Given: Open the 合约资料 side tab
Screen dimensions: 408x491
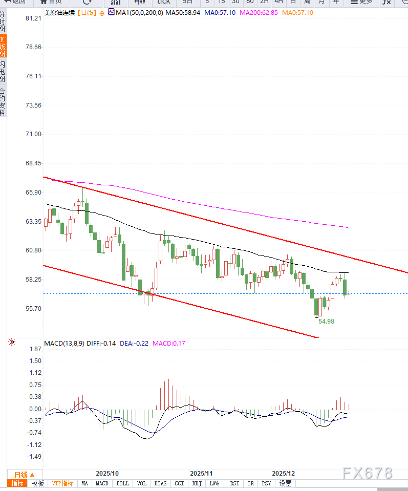Looking at the screenshot, I should pyautogui.click(x=3, y=102).
